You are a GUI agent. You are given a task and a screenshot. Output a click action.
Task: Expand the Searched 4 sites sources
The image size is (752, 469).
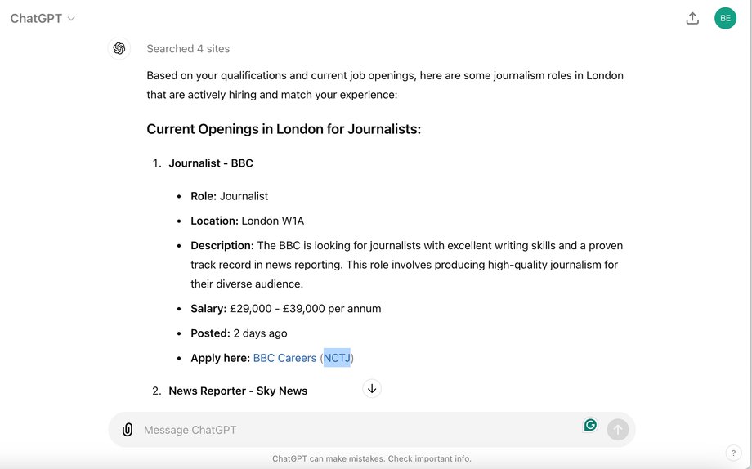[188, 48]
